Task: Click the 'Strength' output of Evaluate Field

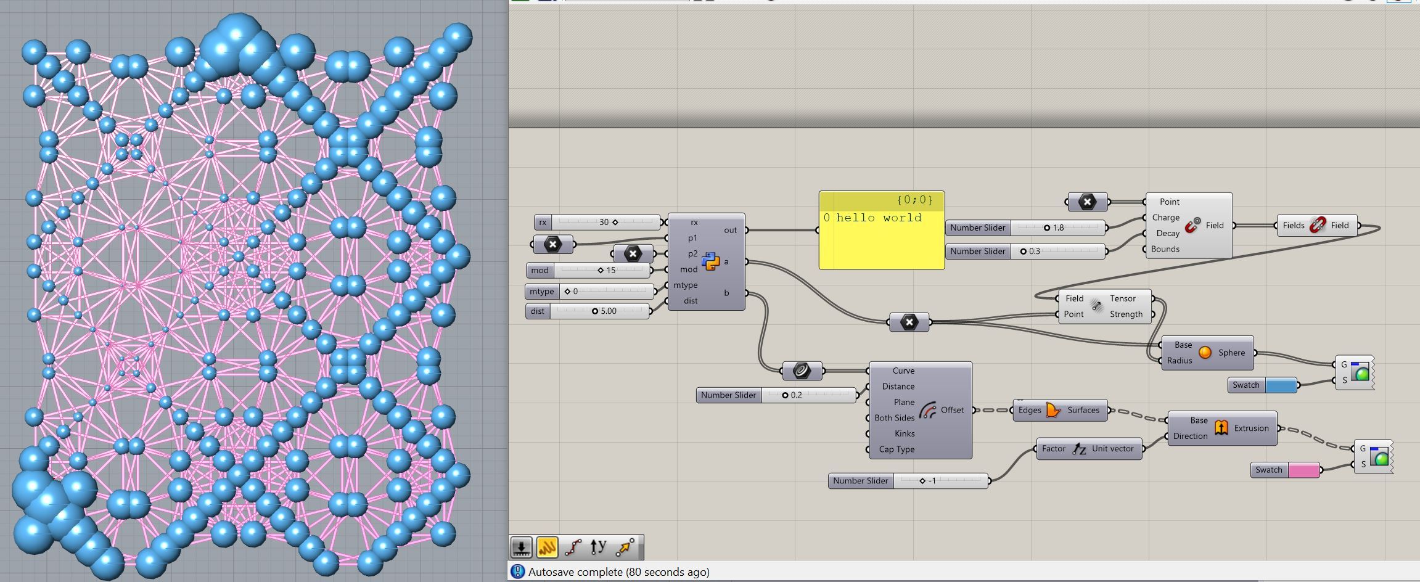Action: coord(1126,314)
